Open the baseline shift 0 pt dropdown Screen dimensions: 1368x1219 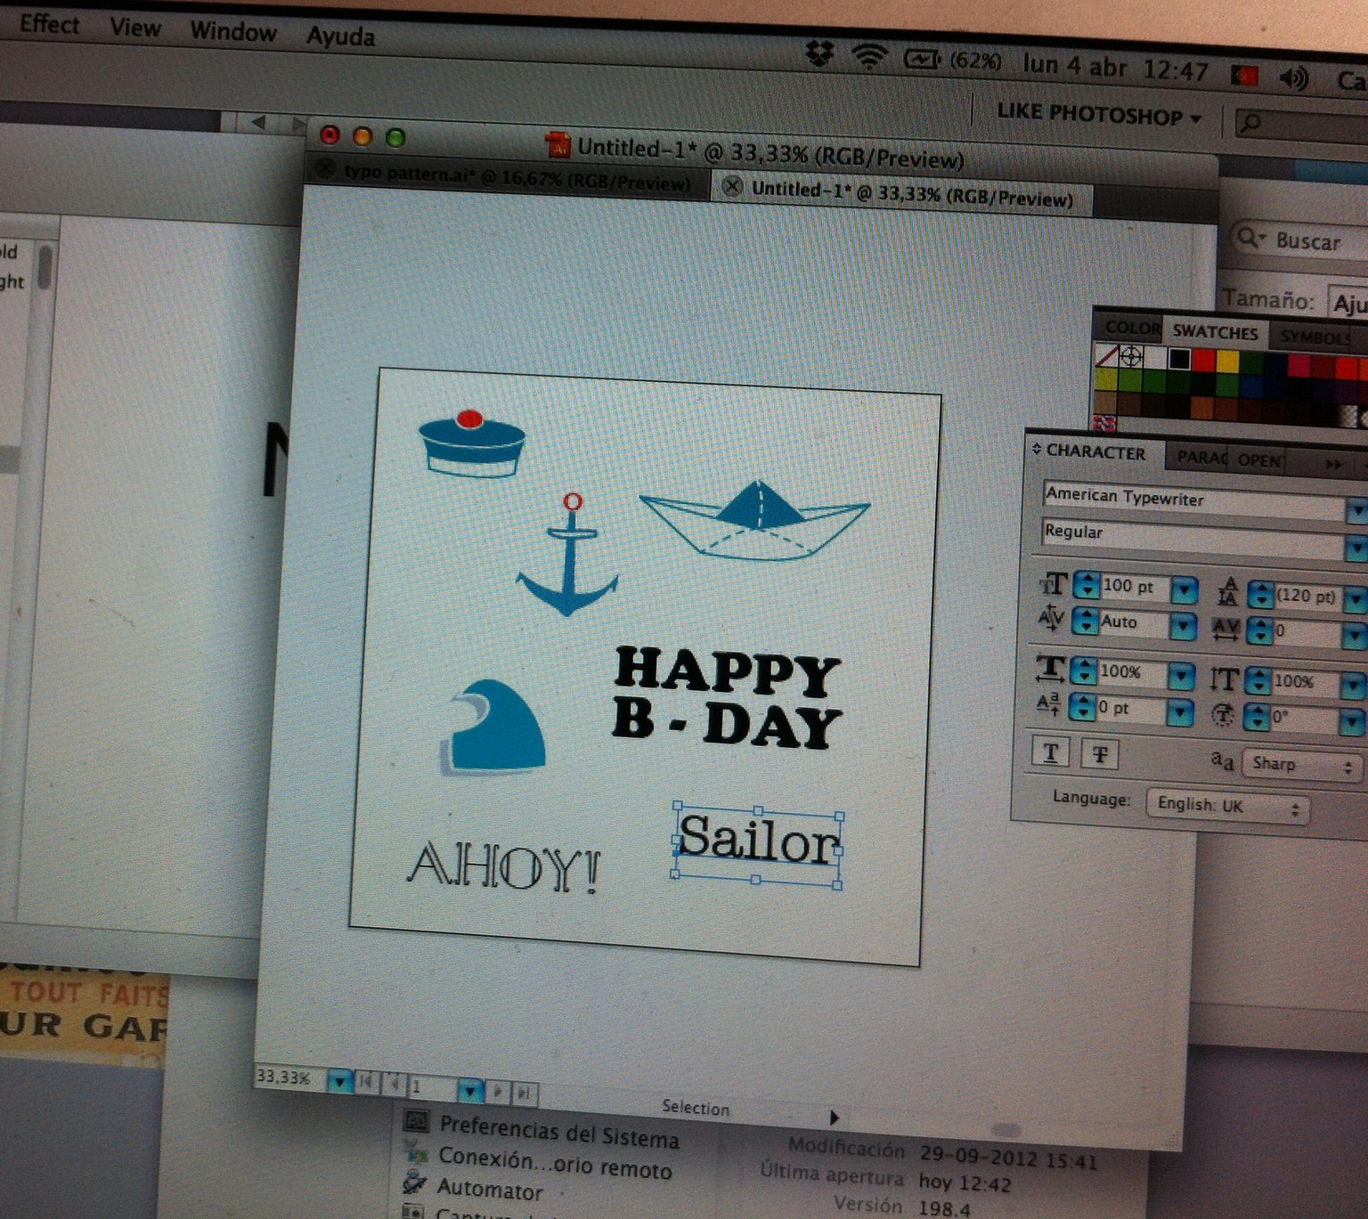(1179, 711)
